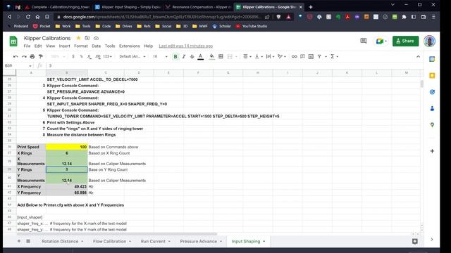
Task: Open Maps in the side panel
Action: [432, 125]
